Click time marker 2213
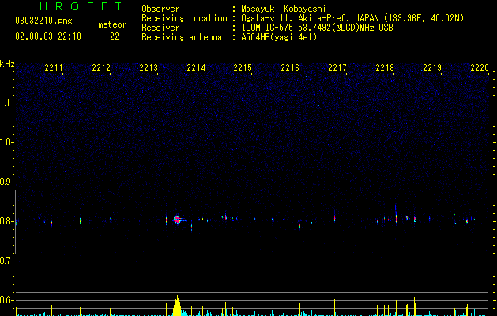The height and width of the screenshot is (316, 497). point(149,67)
